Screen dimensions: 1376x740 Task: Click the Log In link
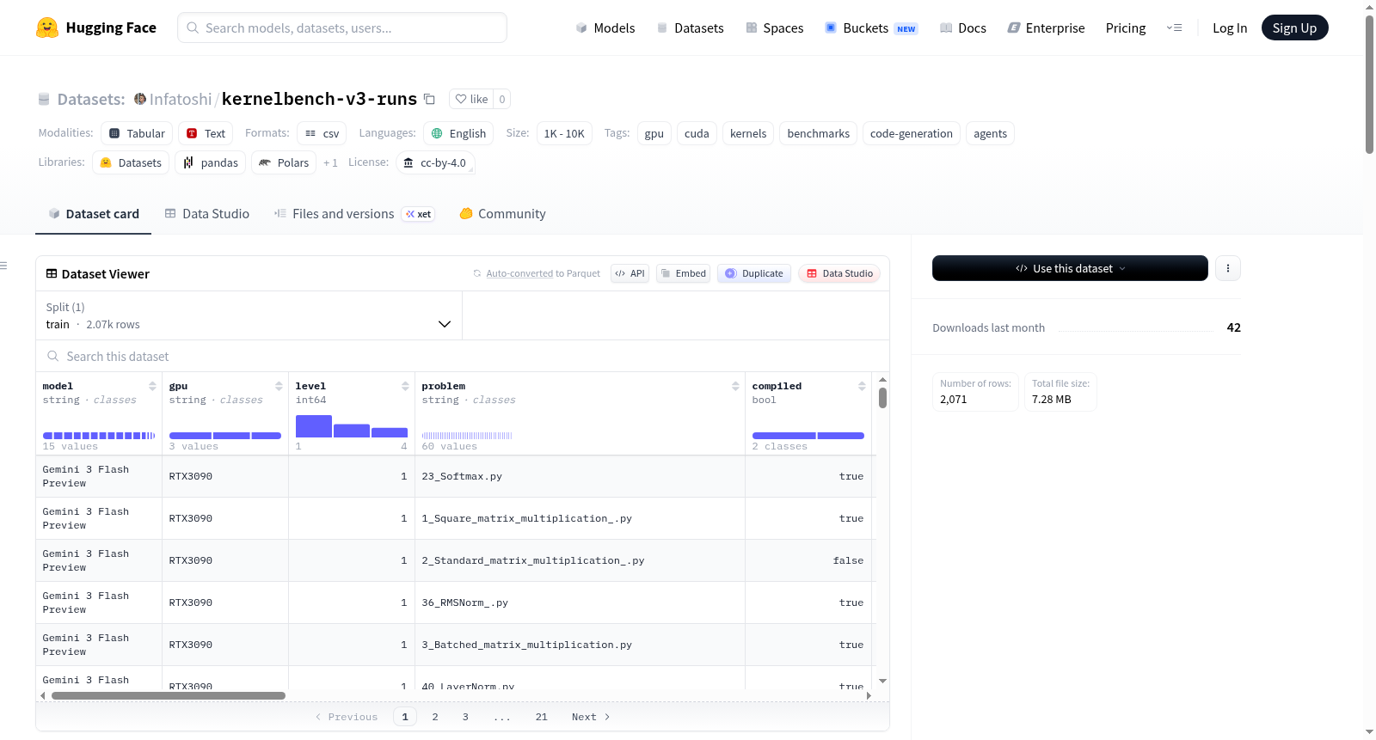tap(1230, 28)
